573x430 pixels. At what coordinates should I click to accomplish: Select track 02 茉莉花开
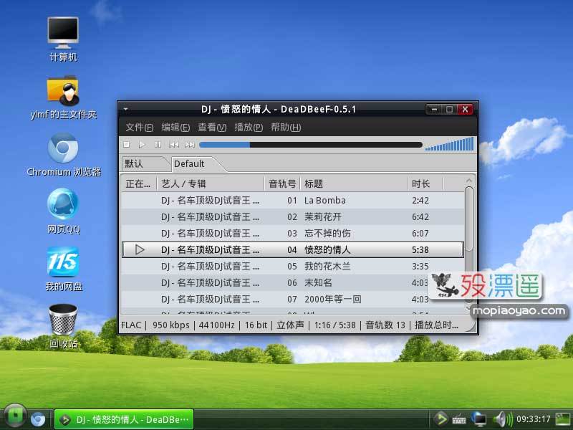point(293,217)
